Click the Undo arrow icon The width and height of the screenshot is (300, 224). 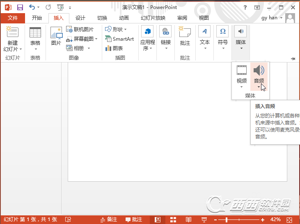point(32,7)
